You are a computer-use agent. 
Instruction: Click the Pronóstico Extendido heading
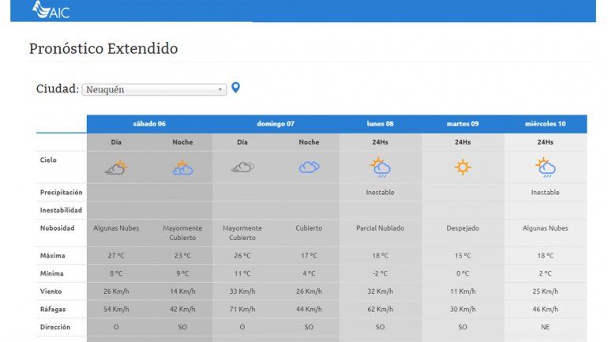coord(103,49)
